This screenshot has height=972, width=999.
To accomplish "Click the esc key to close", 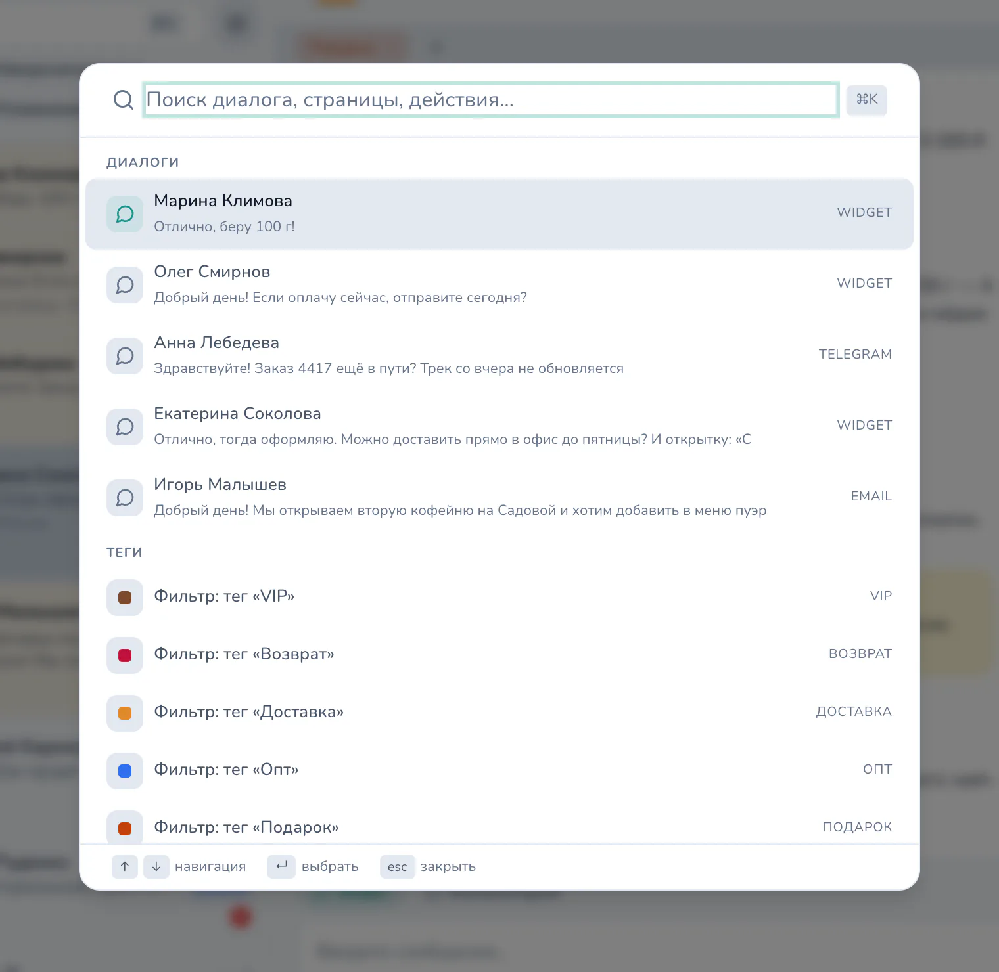I will tap(398, 866).
